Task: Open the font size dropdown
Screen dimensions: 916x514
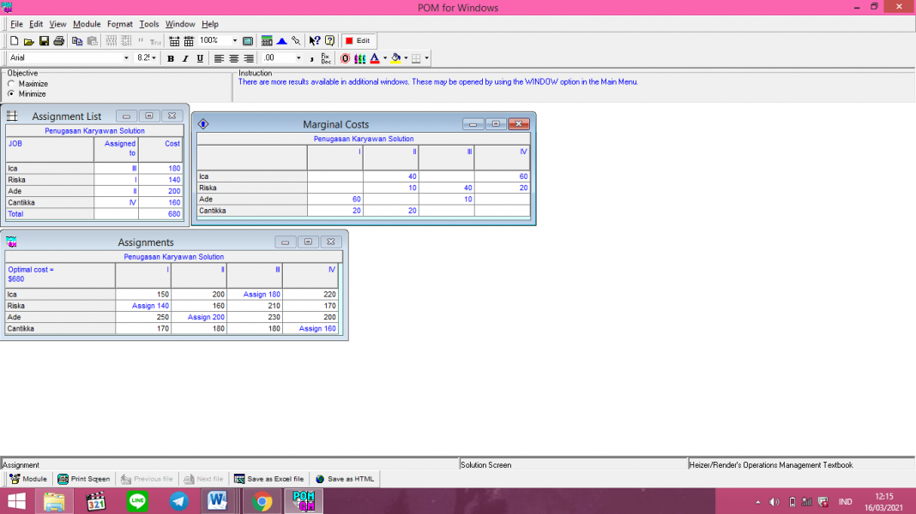Action: (x=154, y=58)
